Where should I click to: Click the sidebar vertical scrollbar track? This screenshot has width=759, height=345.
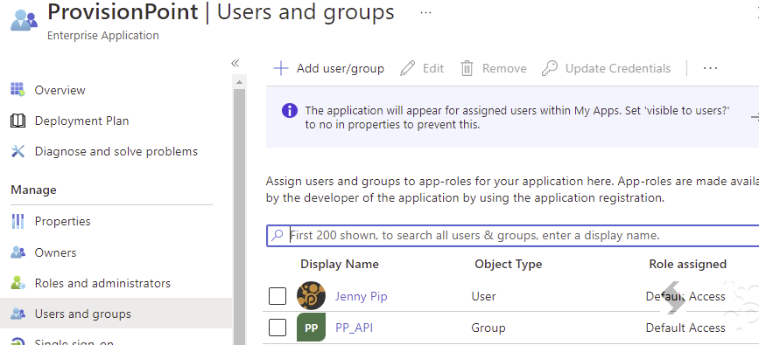pos(239,216)
